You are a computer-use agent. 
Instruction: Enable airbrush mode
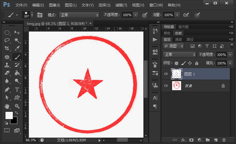pyautogui.click(x=186, y=15)
